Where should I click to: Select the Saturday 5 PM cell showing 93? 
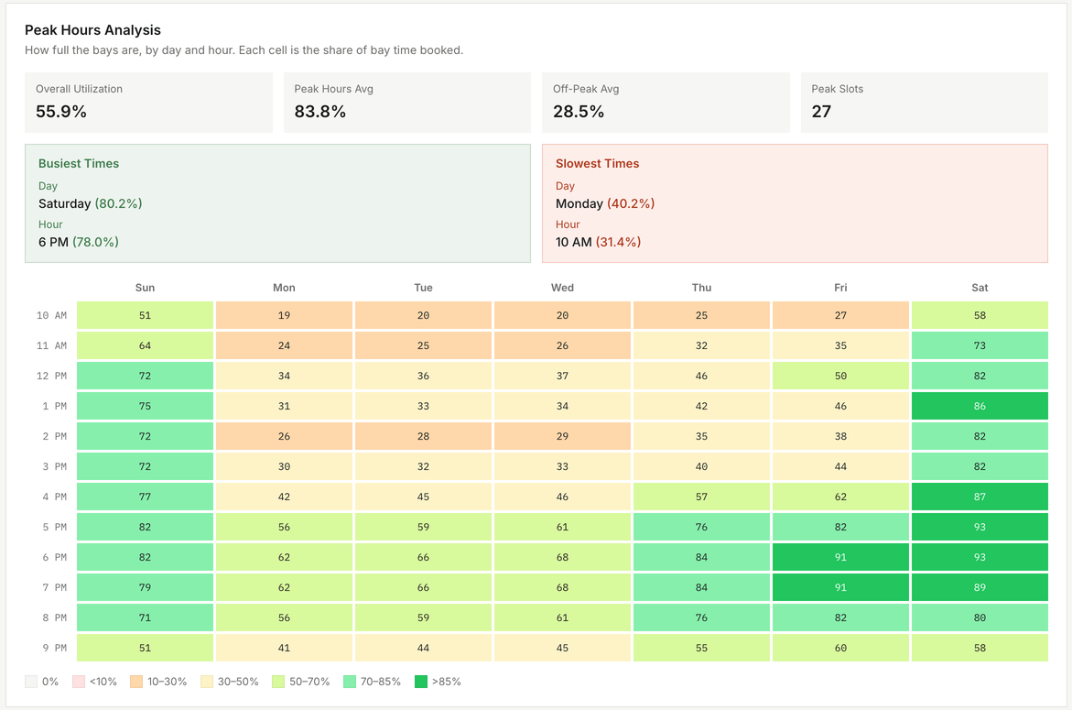point(980,527)
